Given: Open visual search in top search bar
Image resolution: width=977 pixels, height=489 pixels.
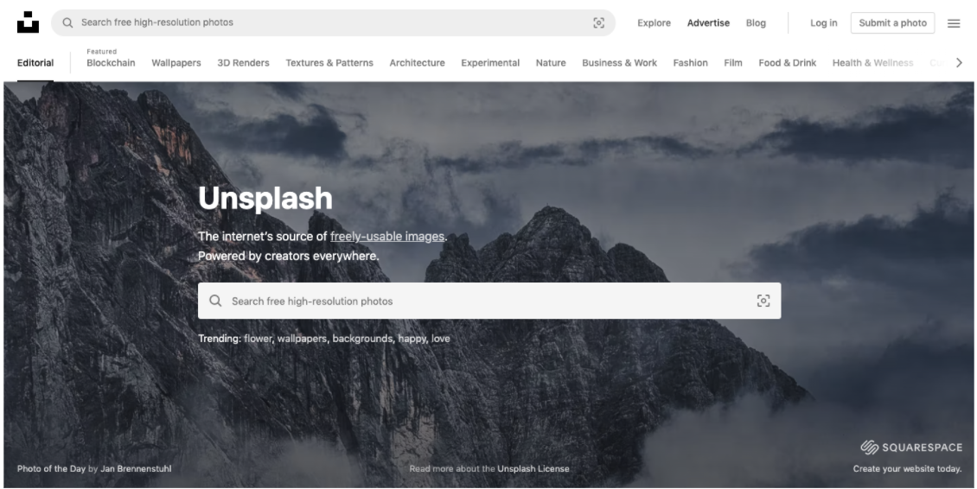Looking at the screenshot, I should [x=599, y=23].
